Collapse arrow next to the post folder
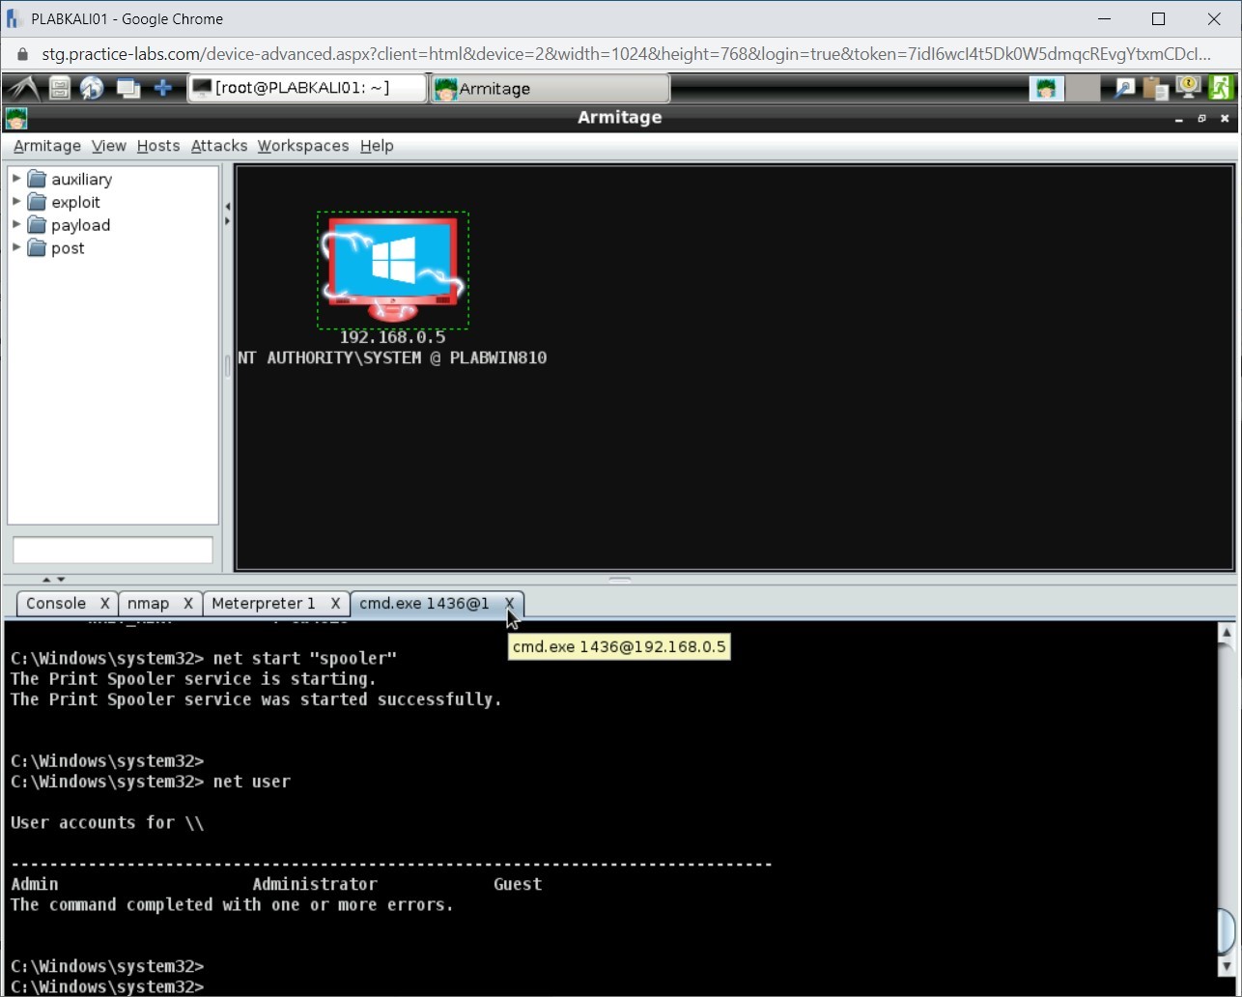The height and width of the screenshot is (997, 1242). pyautogui.click(x=15, y=247)
